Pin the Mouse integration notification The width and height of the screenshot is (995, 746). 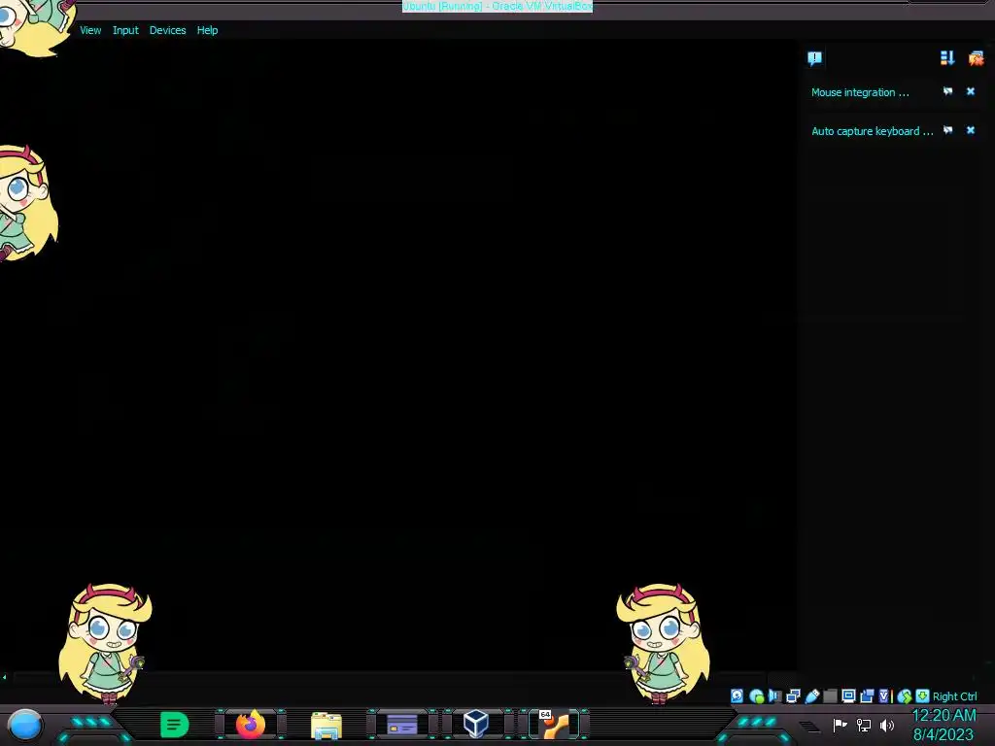947,91
